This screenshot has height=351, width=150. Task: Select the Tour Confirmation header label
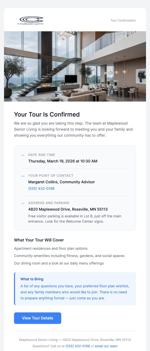point(123,20)
